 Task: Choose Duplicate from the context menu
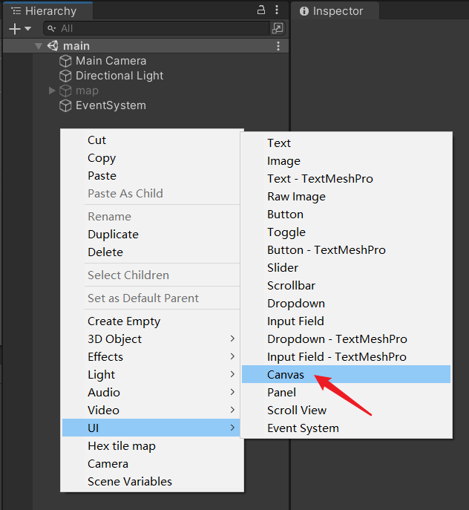tap(151, 234)
